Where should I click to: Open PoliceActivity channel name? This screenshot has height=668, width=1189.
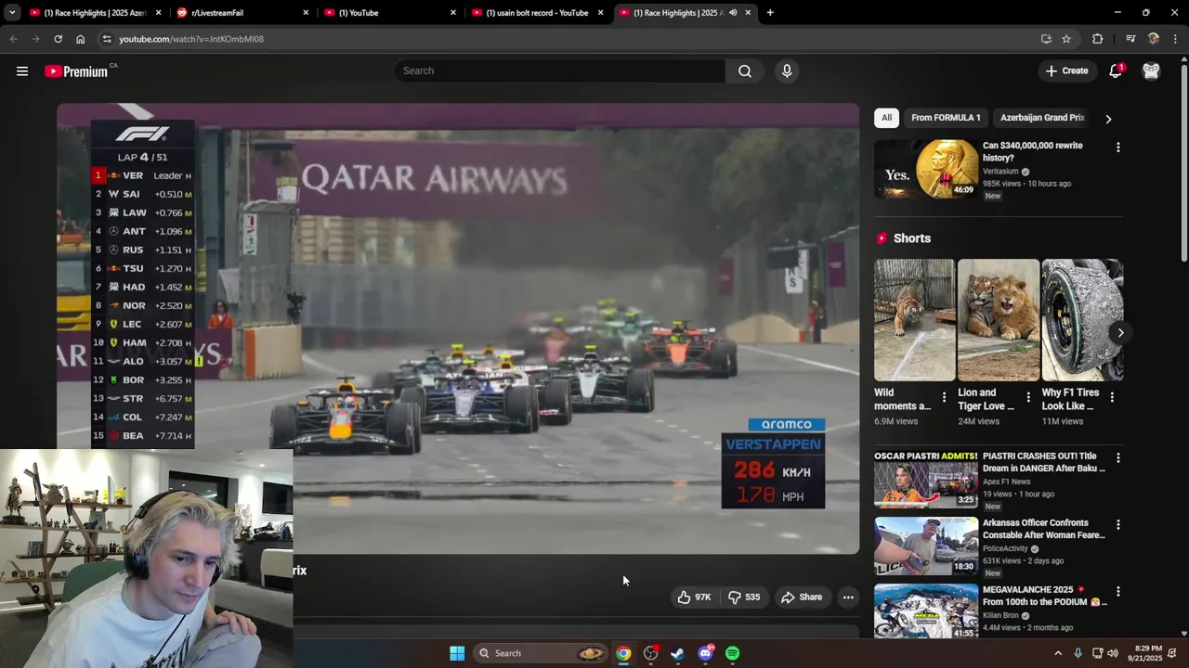pos(1006,548)
